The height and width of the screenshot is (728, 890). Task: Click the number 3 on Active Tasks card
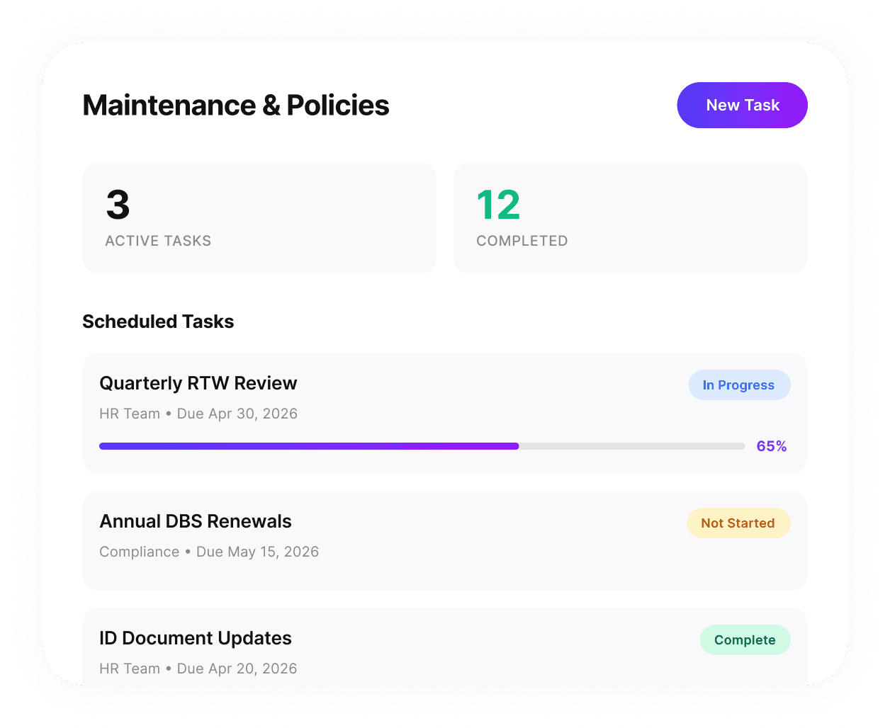pos(118,205)
